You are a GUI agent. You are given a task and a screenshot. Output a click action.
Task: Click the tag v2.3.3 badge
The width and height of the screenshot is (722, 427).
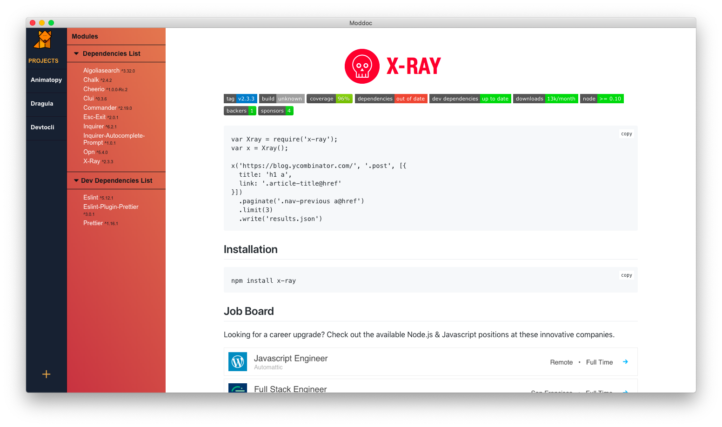point(241,99)
